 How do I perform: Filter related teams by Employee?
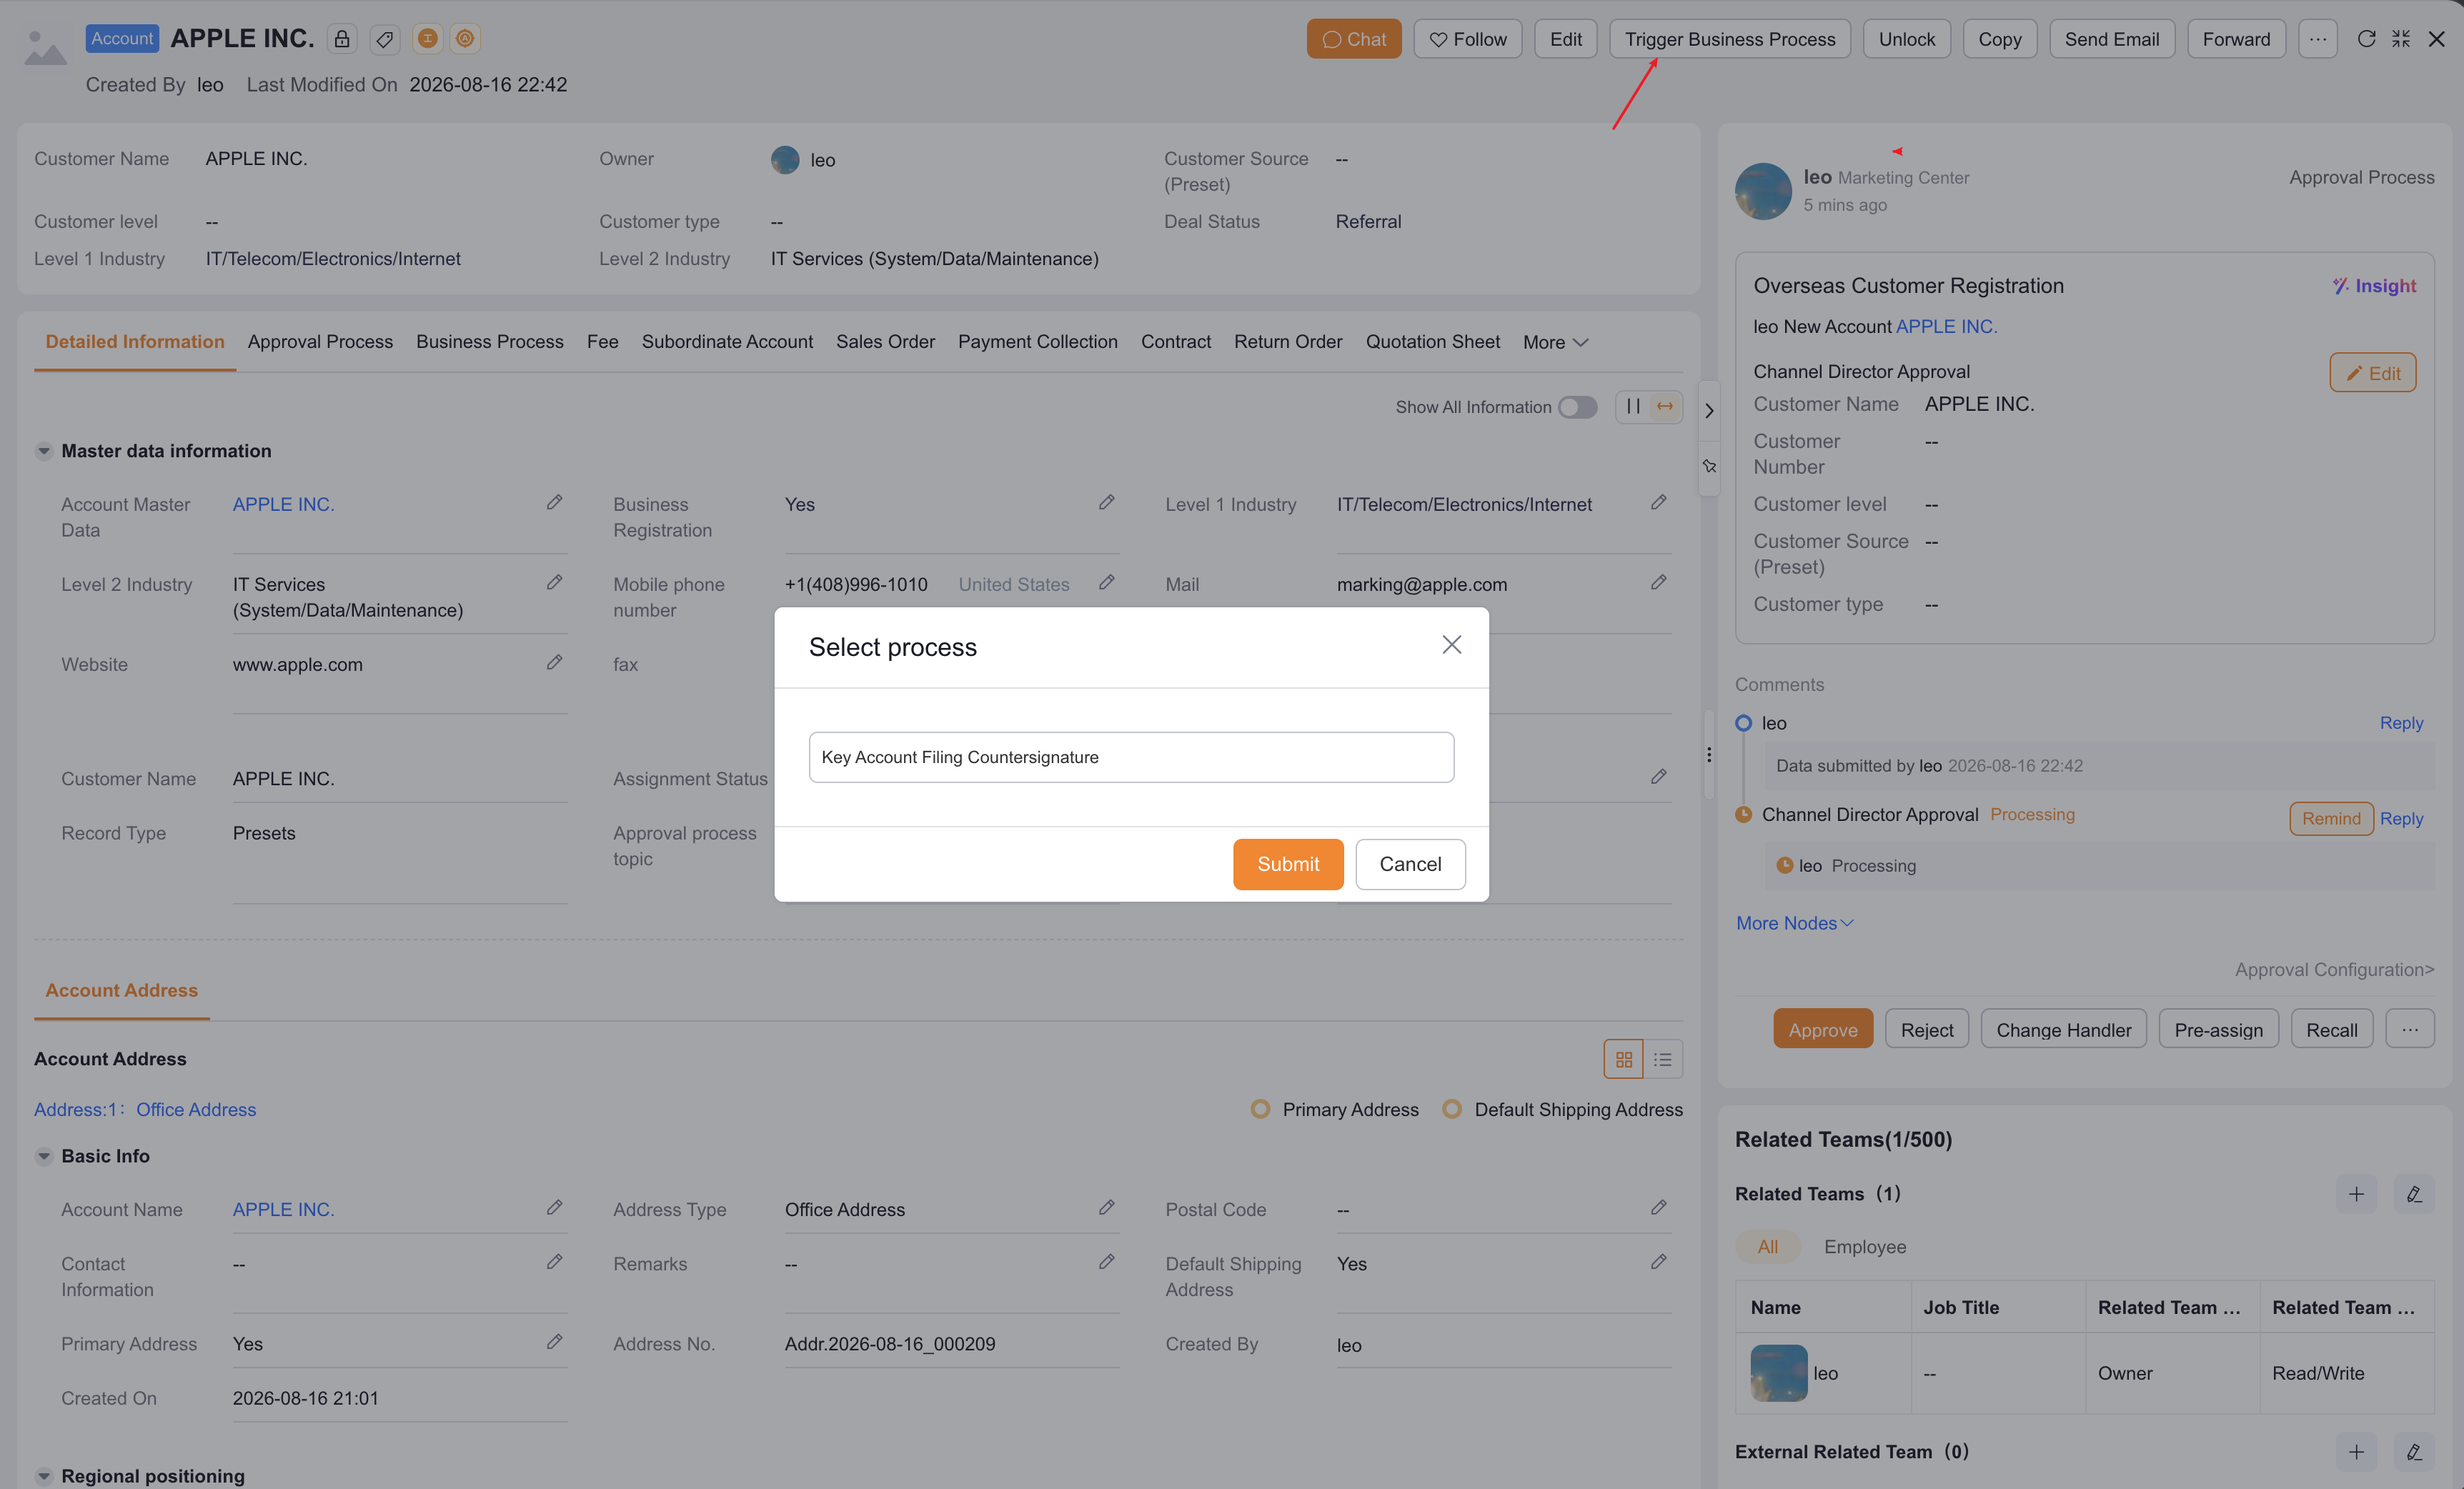pyautogui.click(x=1864, y=1247)
